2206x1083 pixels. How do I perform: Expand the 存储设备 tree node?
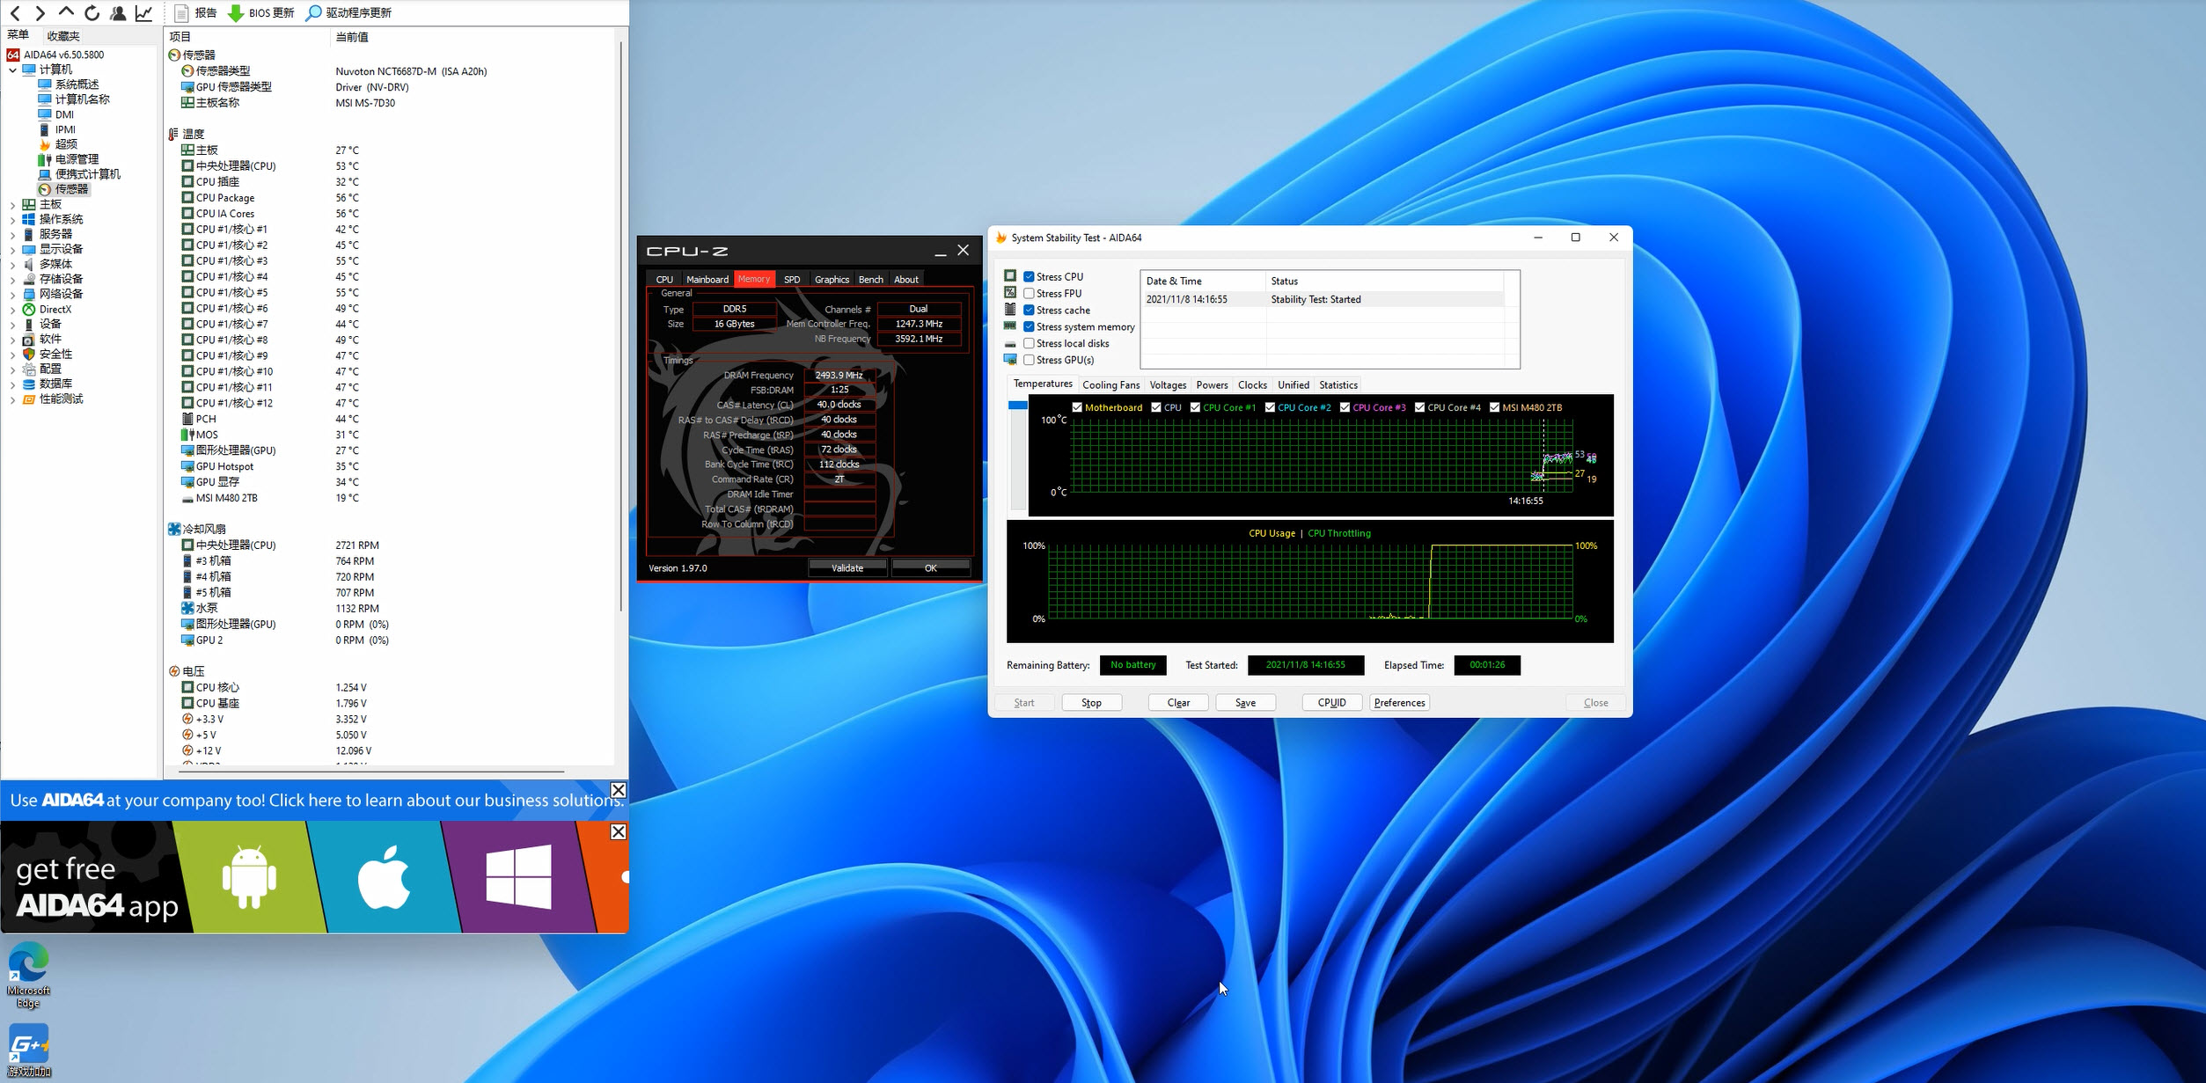point(12,279)
